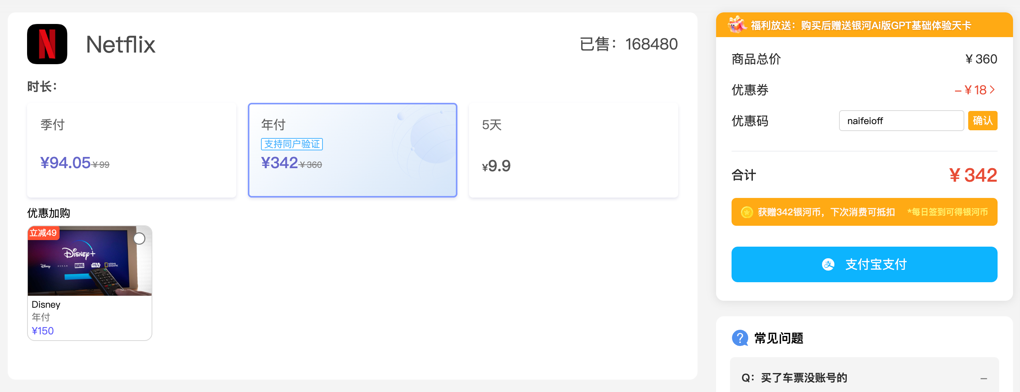Click the Netflix logo icon
The image size is (1020, 392).
click(x=47, y=44)
